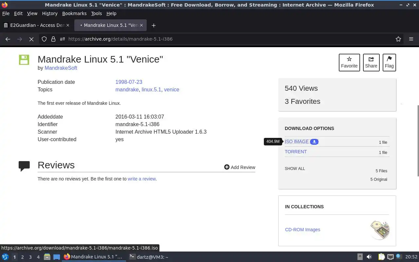Click the identifier value mandrake-5.1-i386

[137, 124]
